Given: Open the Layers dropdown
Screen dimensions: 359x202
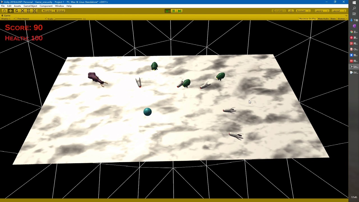Looking at the screenshot, I should (x=321, y=11).
